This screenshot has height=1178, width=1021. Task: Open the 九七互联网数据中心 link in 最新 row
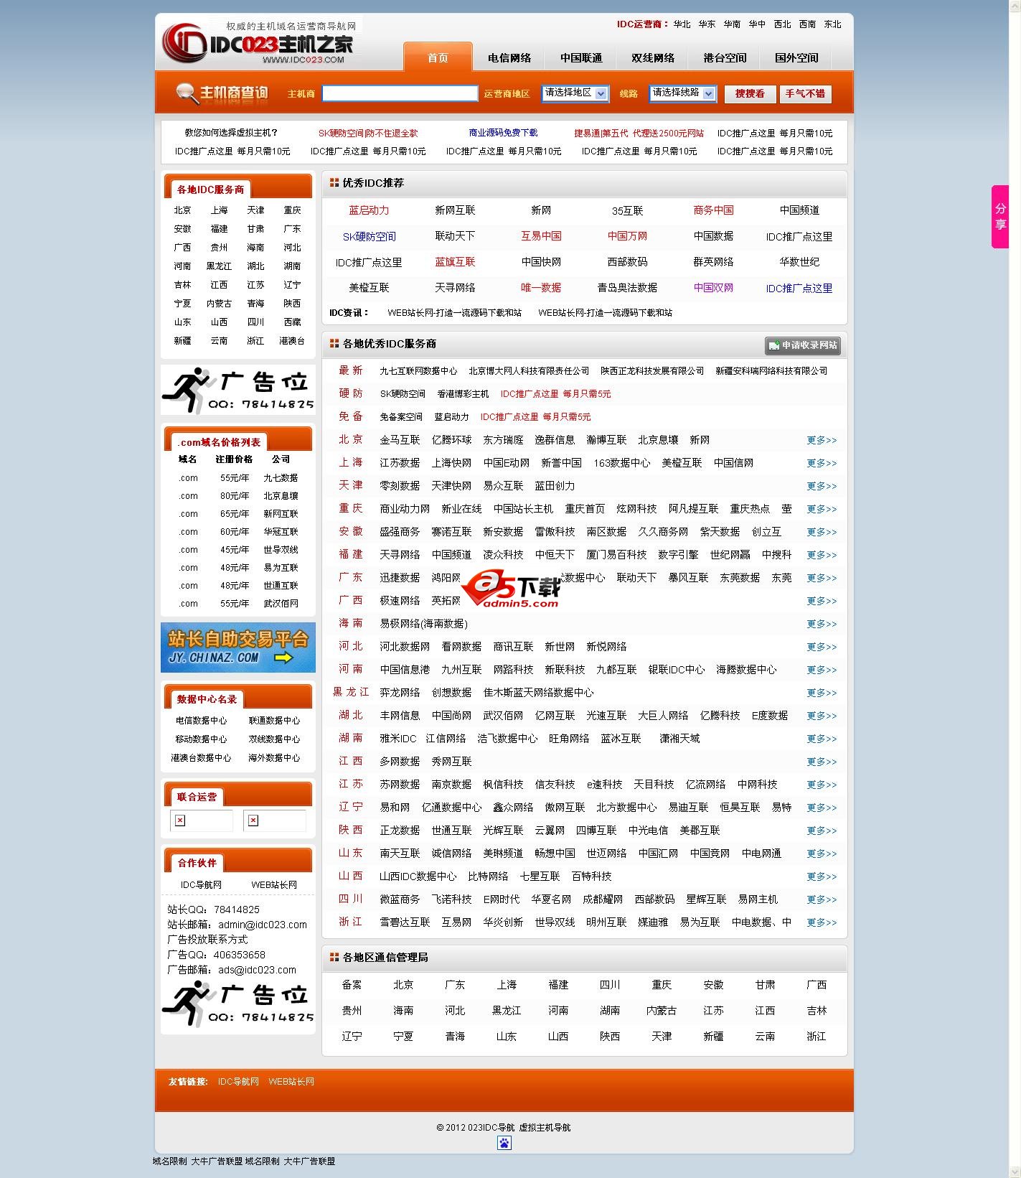418,371
